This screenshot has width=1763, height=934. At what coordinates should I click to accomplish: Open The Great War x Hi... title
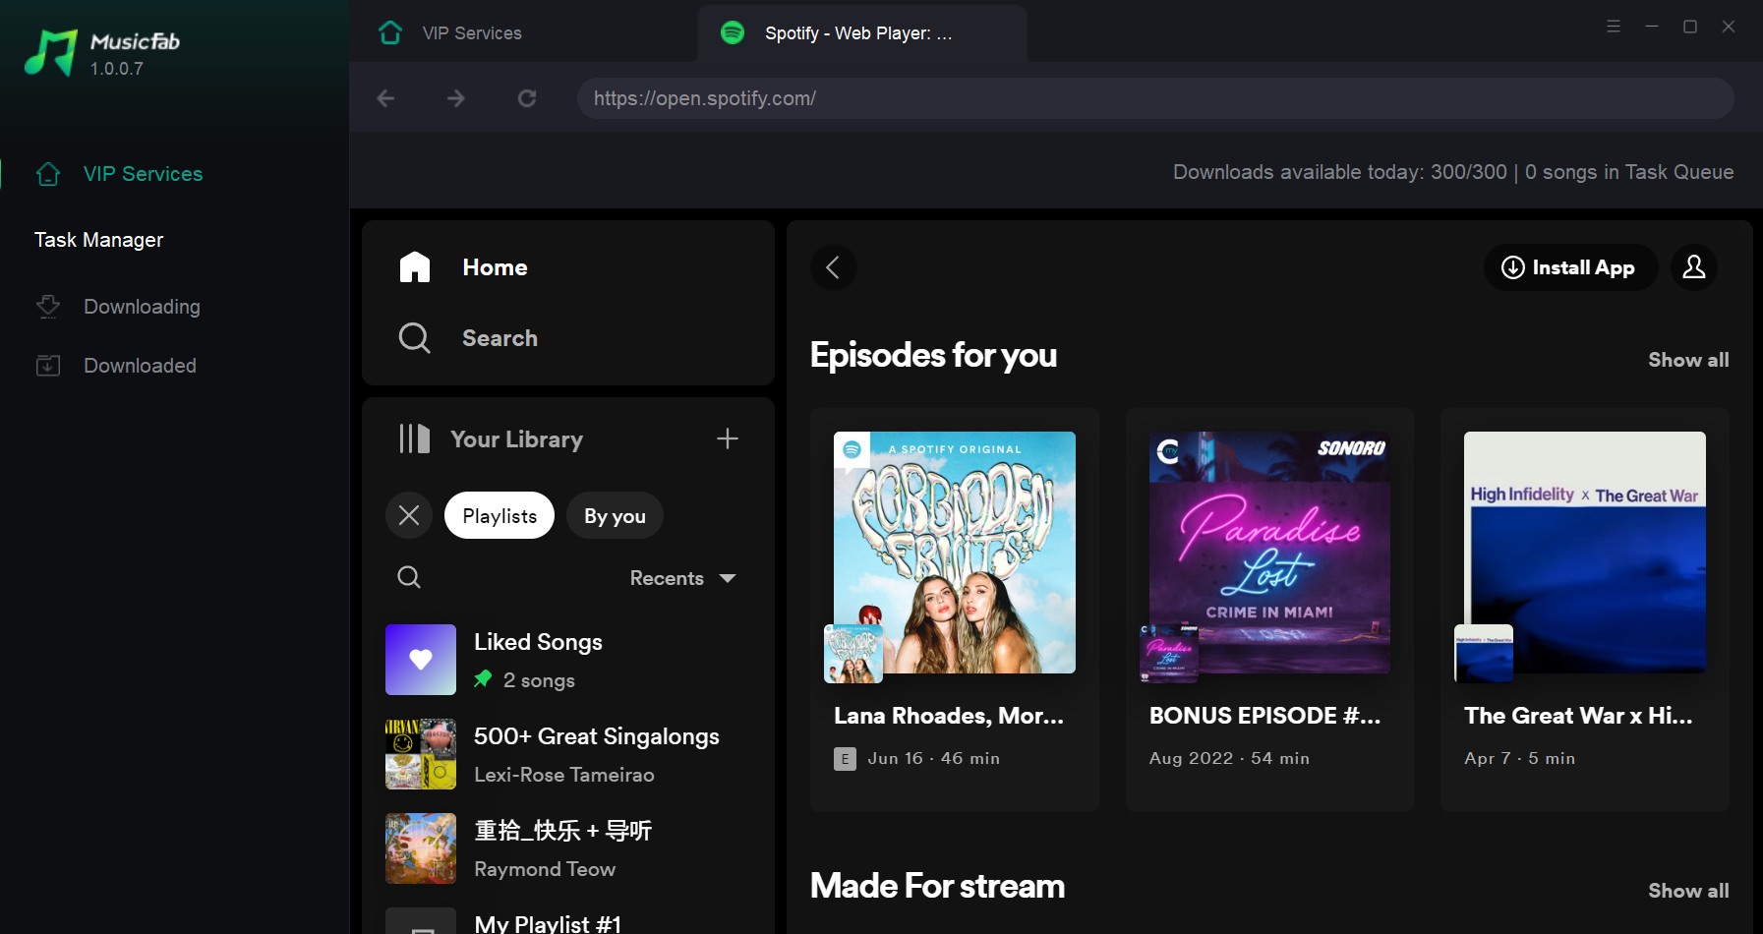pos(1578,716)
